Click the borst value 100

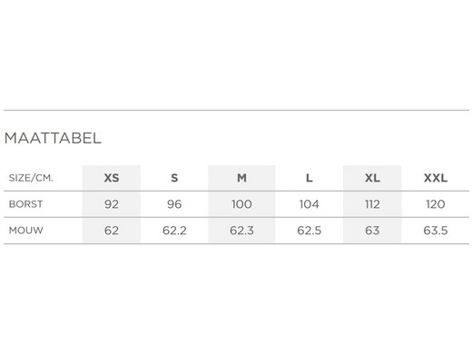click(241, 204)
